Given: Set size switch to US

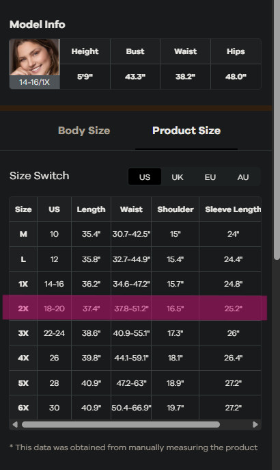Looking at the screenshot, I should pyautogui.click(x=145, y=177).
